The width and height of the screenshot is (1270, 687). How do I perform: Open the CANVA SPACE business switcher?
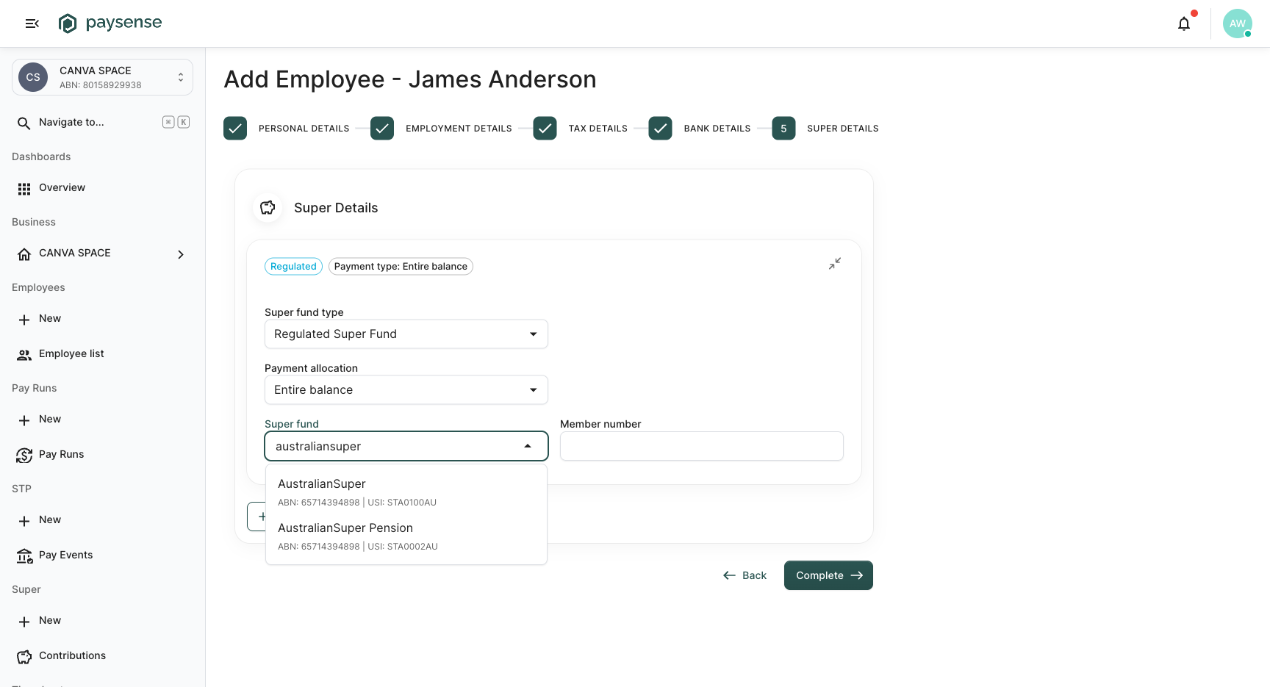(x=102, y=77)
